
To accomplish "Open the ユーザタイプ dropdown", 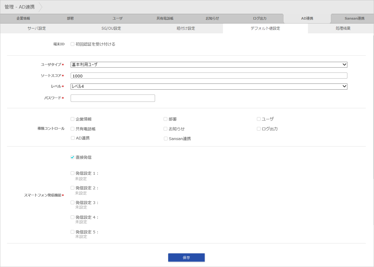I will tap(209, 65).
